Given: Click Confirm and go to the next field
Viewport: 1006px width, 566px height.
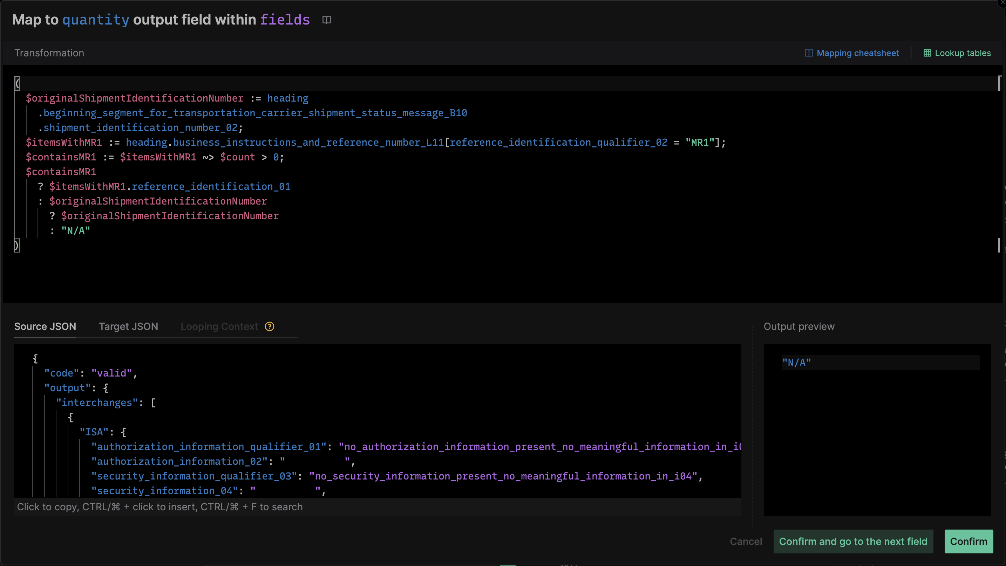Looking at the screenshot, I should pos(853,541).
